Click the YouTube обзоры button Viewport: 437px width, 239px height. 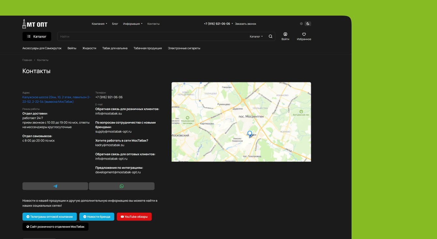click(x=134, y=217)
